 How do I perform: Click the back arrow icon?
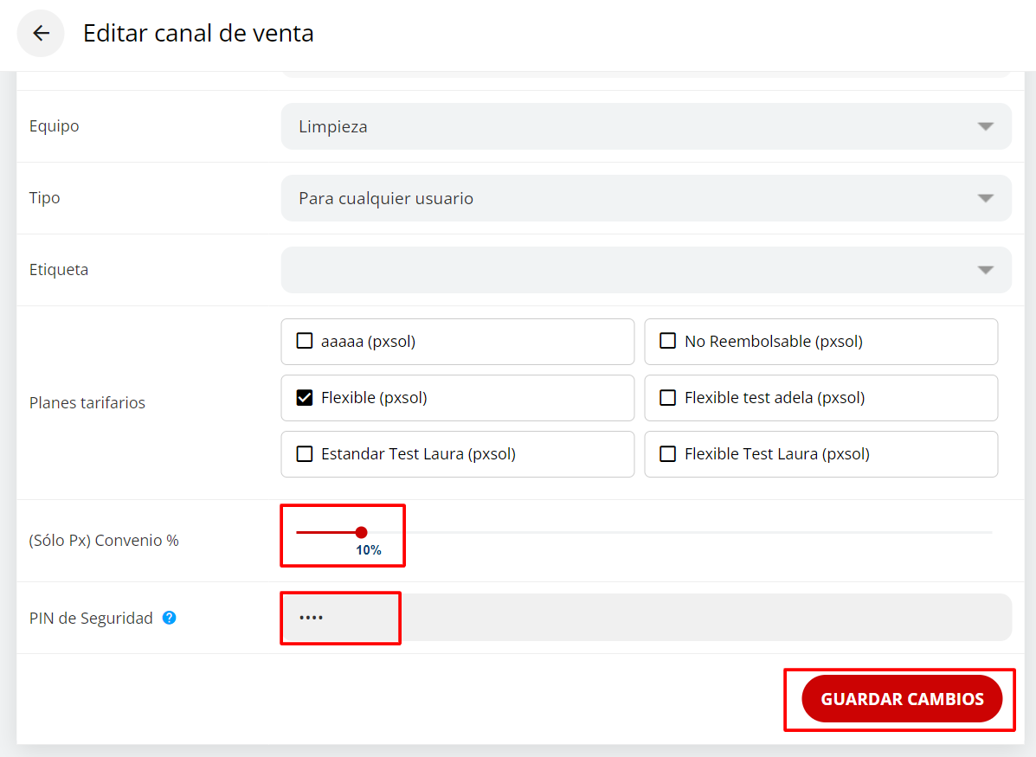[x=41, y=34]
